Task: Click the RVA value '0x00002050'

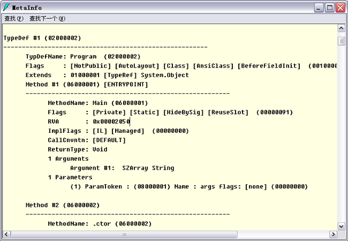Action: tap(111, 122)
